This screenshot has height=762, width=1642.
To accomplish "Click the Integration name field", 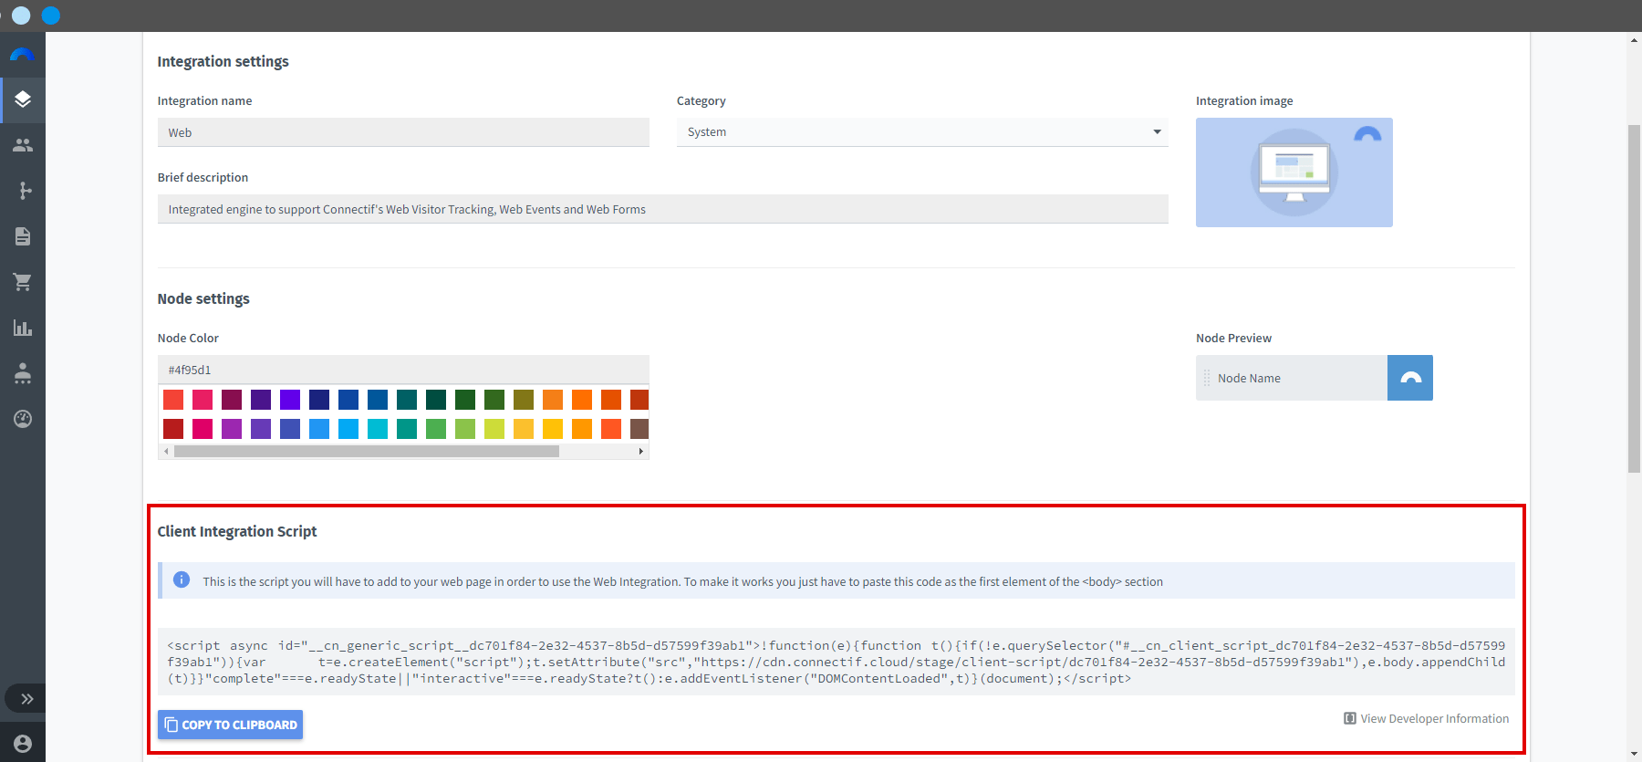I will [x=403, y=132].
